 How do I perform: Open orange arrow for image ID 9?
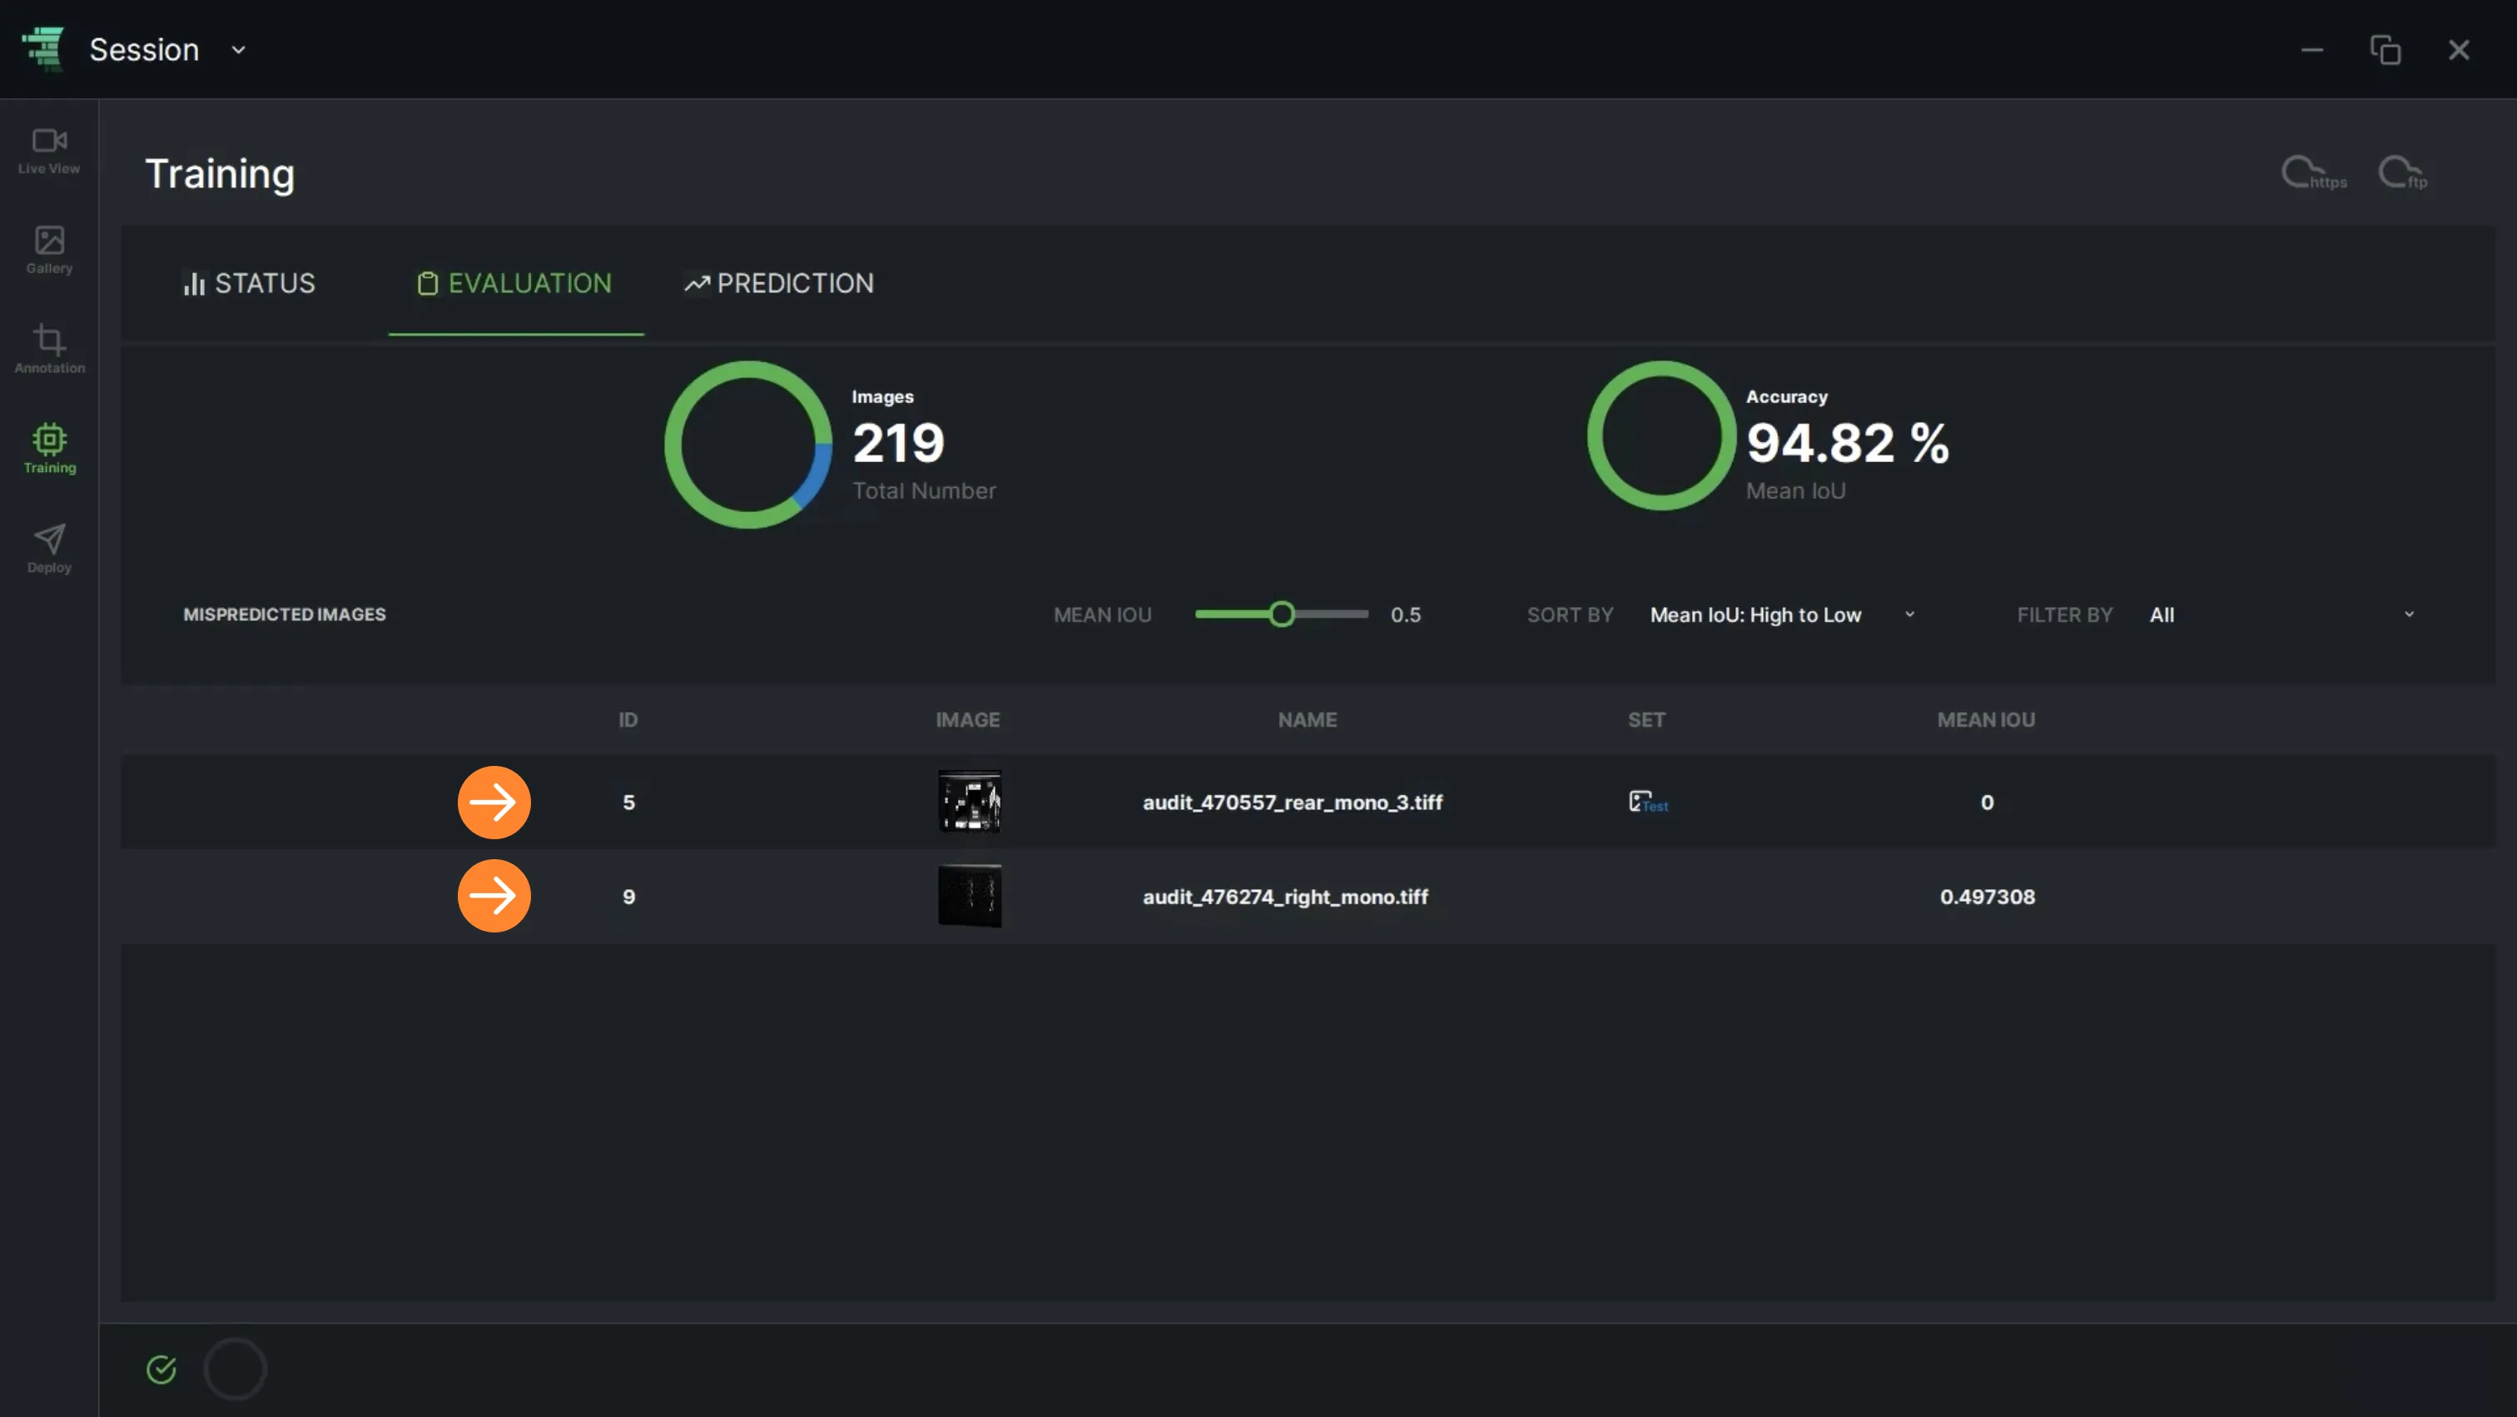point(494,896)
